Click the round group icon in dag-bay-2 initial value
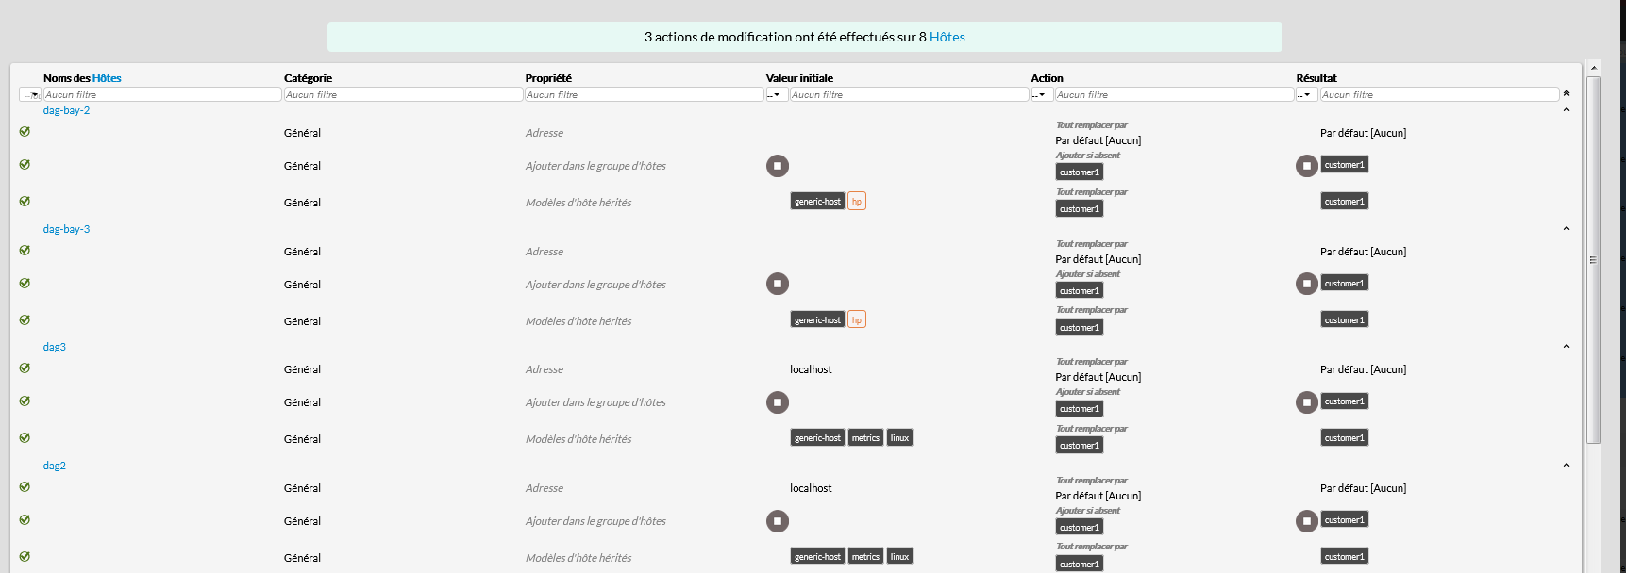Image resolution: width=1626 pixels, height=573 pixels. pyautogui.click(x=778, y=166)
